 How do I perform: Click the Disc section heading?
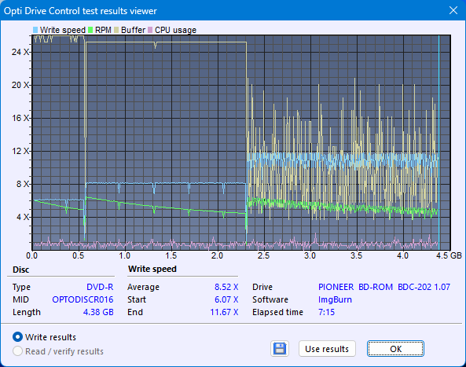point(20,270)
